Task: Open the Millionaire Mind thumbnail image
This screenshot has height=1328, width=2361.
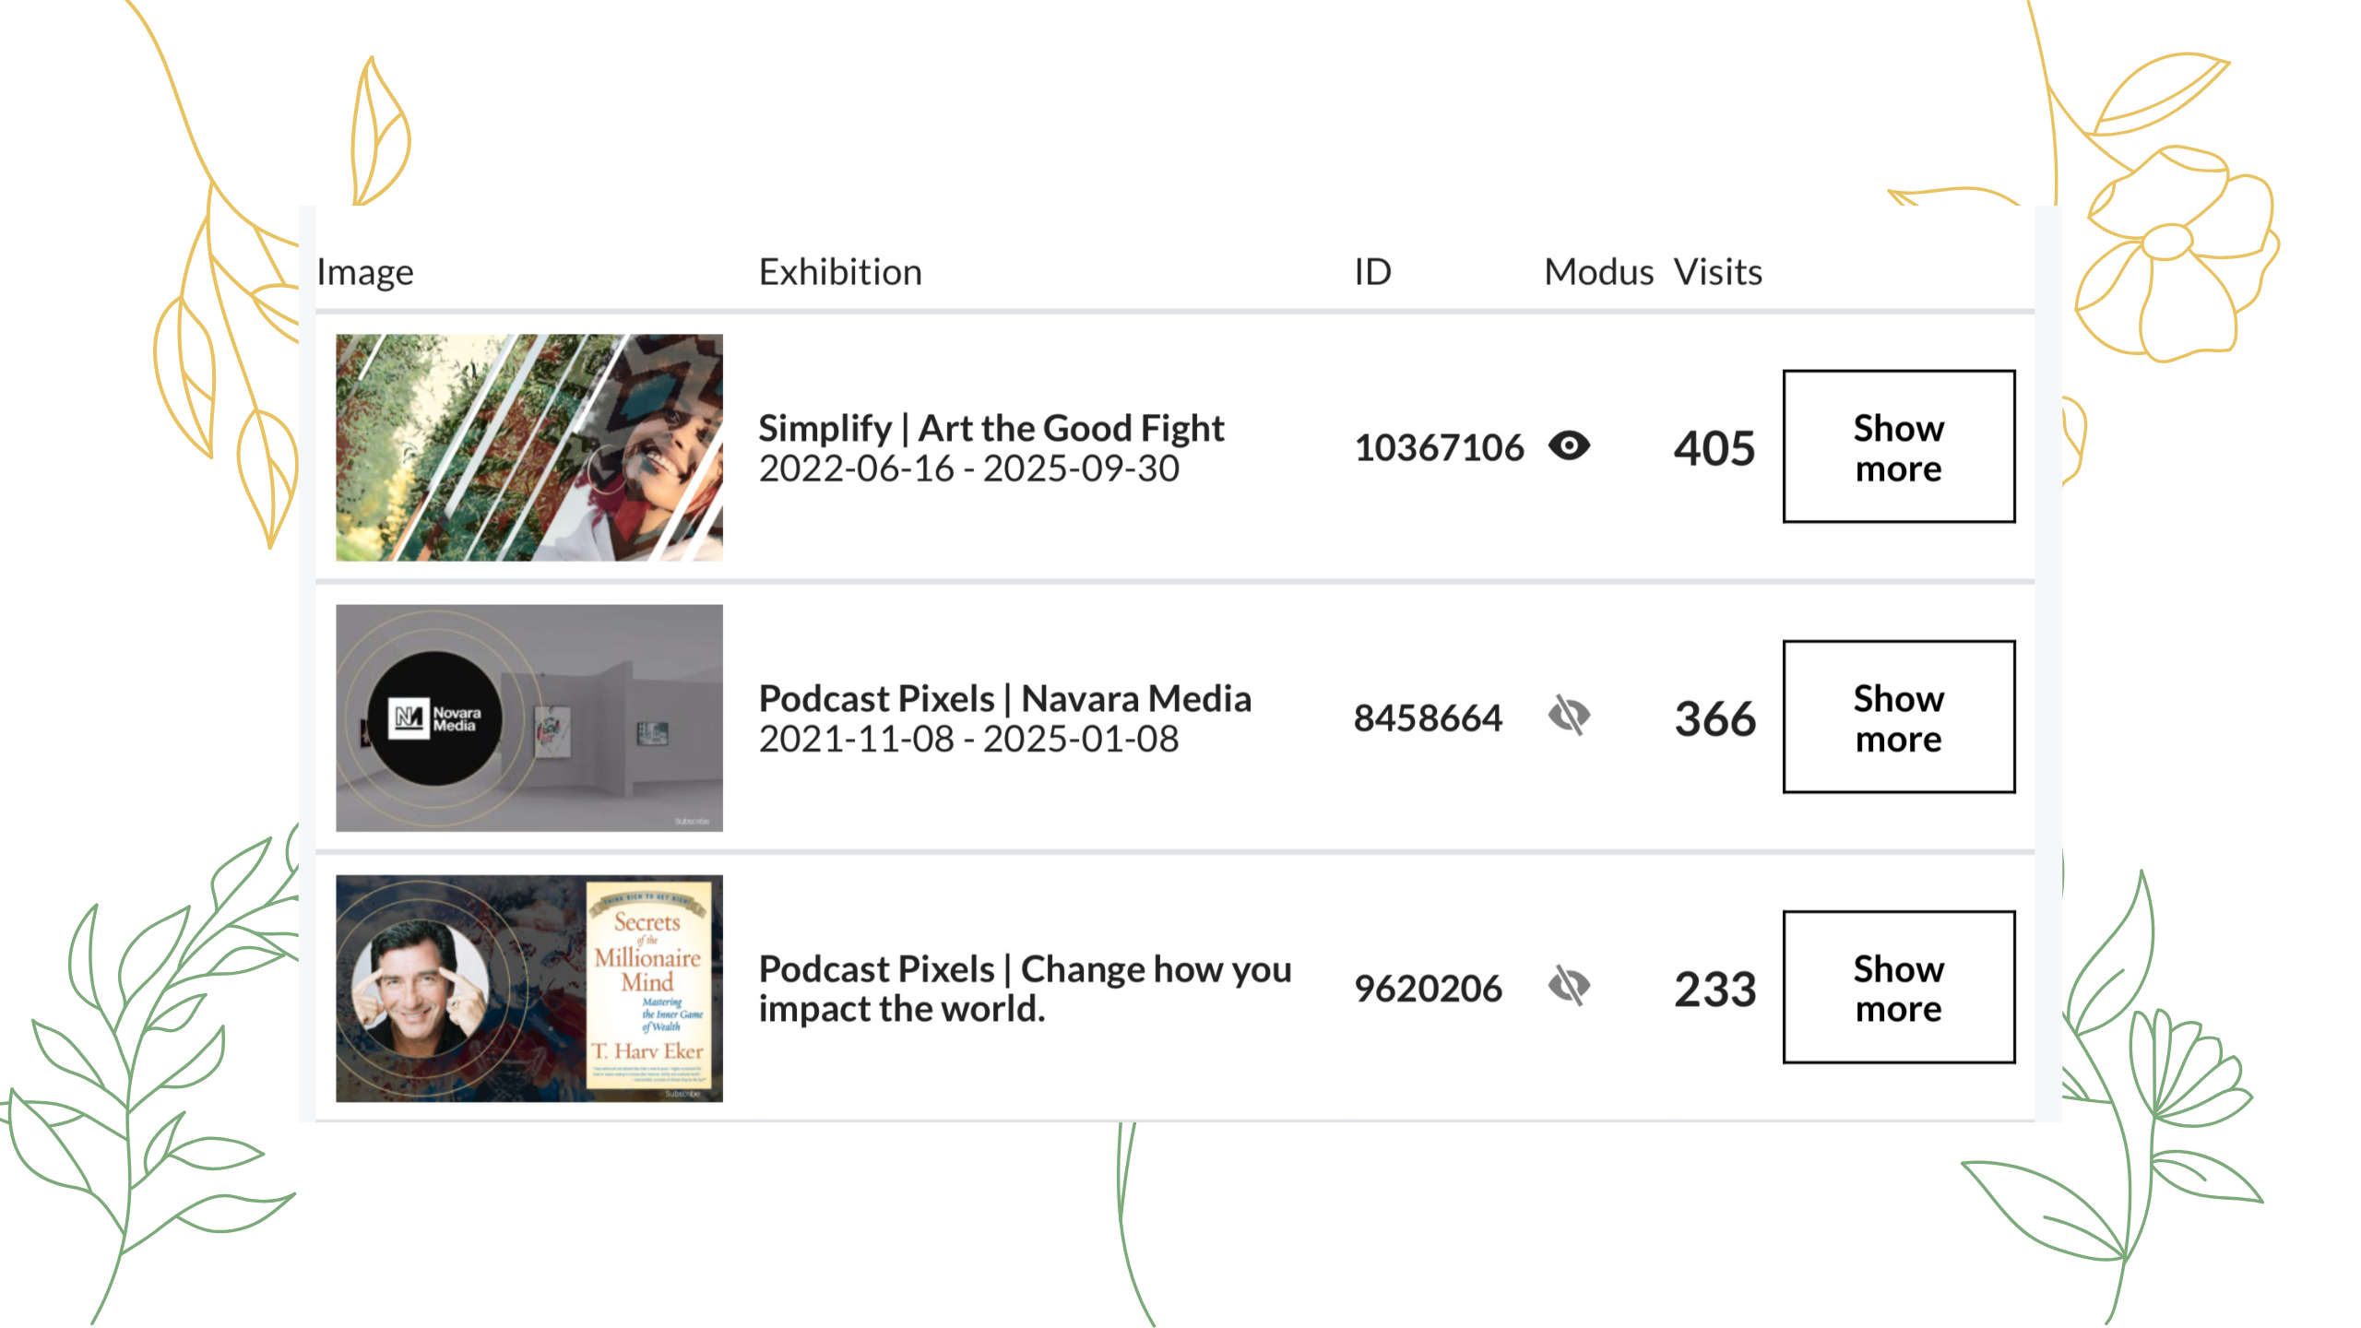Action: click(x=528, y=988)
